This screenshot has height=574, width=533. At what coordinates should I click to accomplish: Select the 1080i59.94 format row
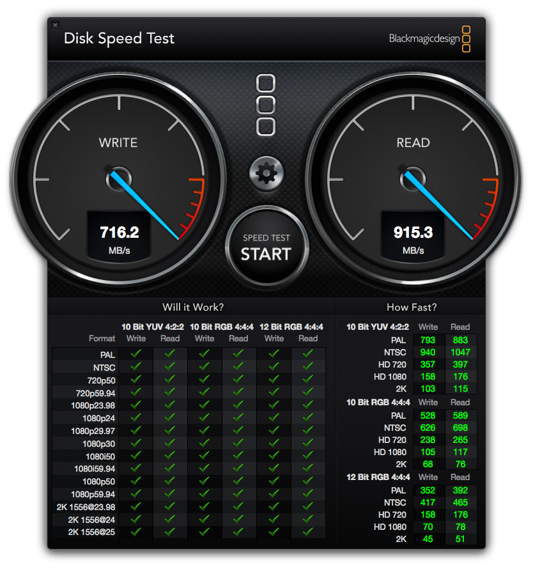point(189,469)
